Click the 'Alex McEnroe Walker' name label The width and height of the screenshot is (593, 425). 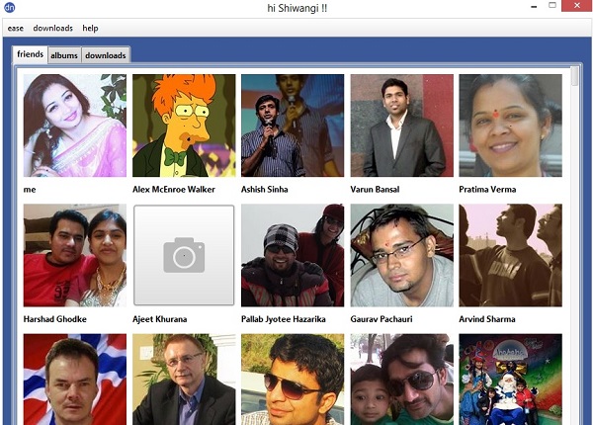(174, 190)
